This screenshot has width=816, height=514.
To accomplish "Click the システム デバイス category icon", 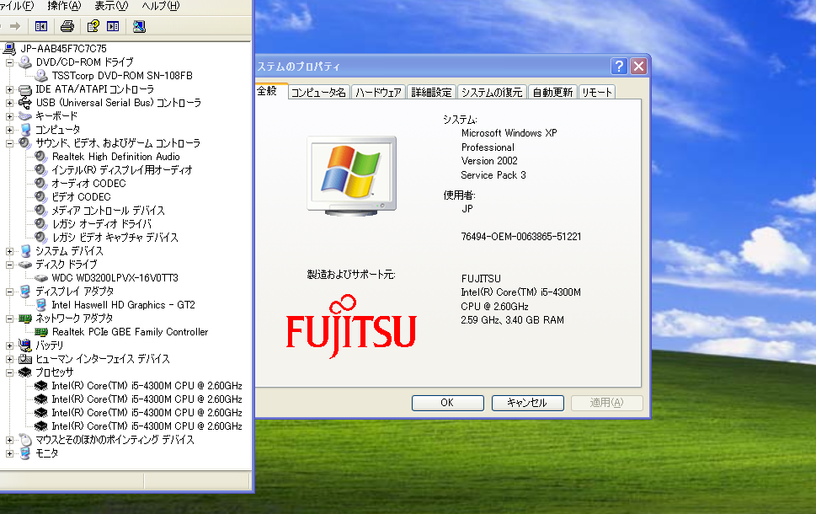I will (25, 251).
